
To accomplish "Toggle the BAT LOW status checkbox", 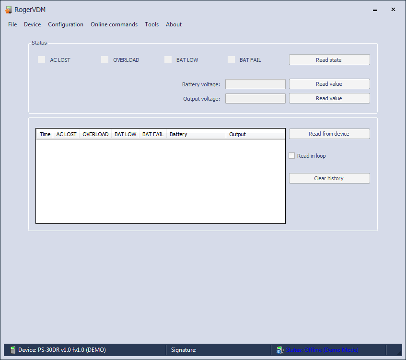I will click(168, 60).
